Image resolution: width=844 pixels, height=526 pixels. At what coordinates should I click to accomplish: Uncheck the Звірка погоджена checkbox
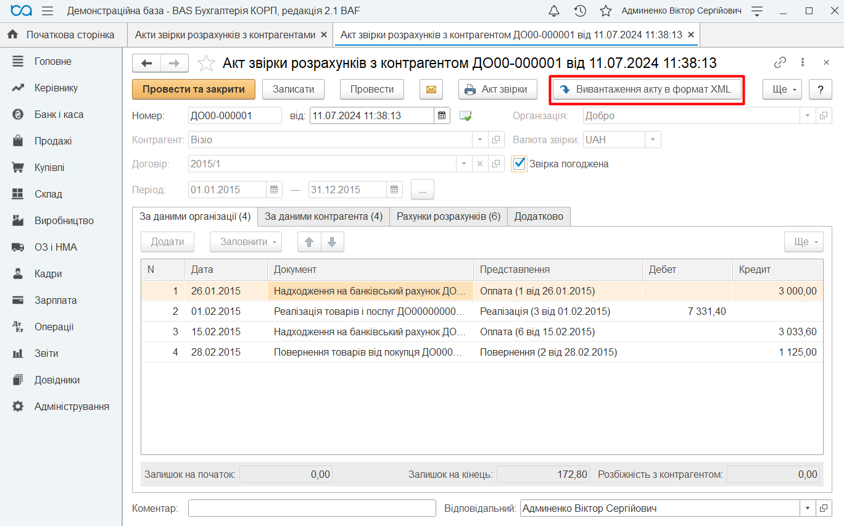pyautogui.click(x=519, y=164)
